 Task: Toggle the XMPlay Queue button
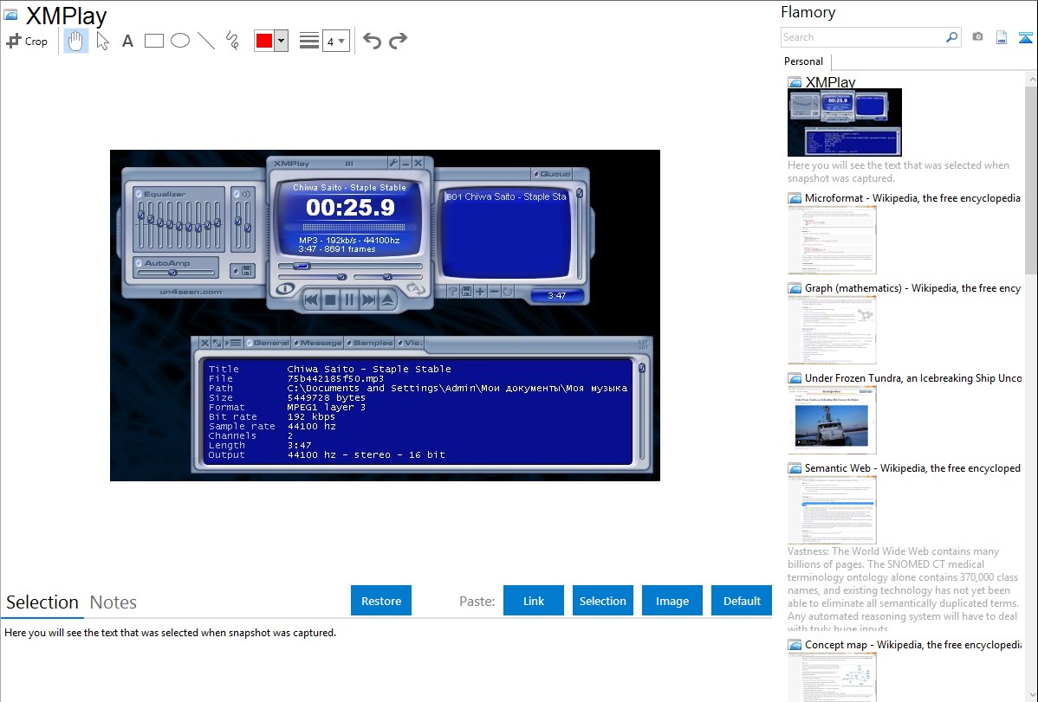point(552,174)
